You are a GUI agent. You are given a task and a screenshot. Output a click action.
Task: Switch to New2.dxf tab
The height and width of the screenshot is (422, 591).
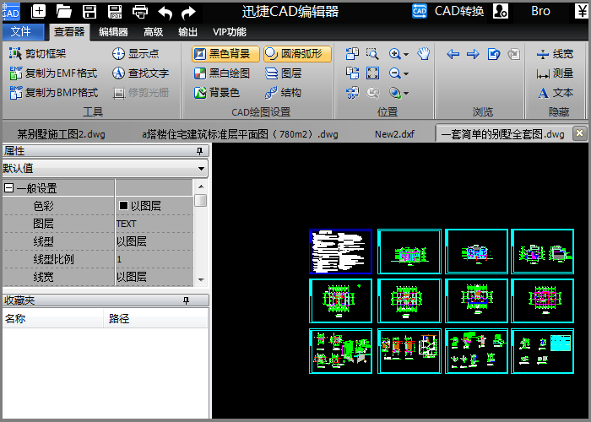point(394,134)
